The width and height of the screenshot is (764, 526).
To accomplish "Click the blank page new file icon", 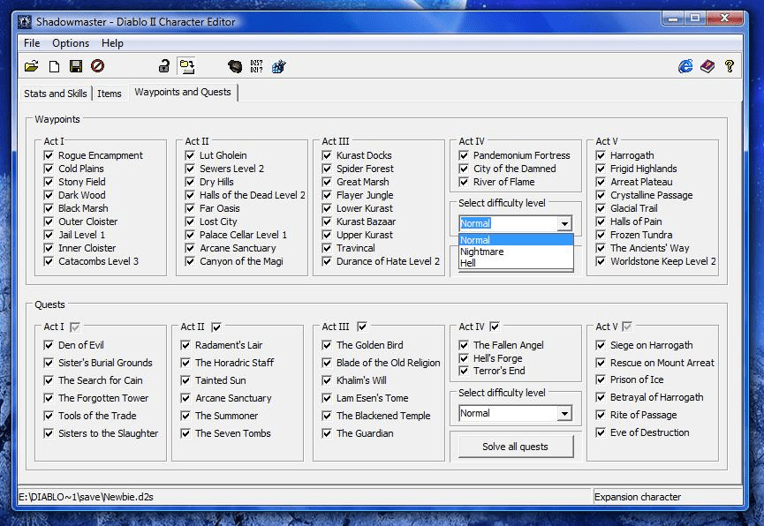I will click(x=54, y=66).
